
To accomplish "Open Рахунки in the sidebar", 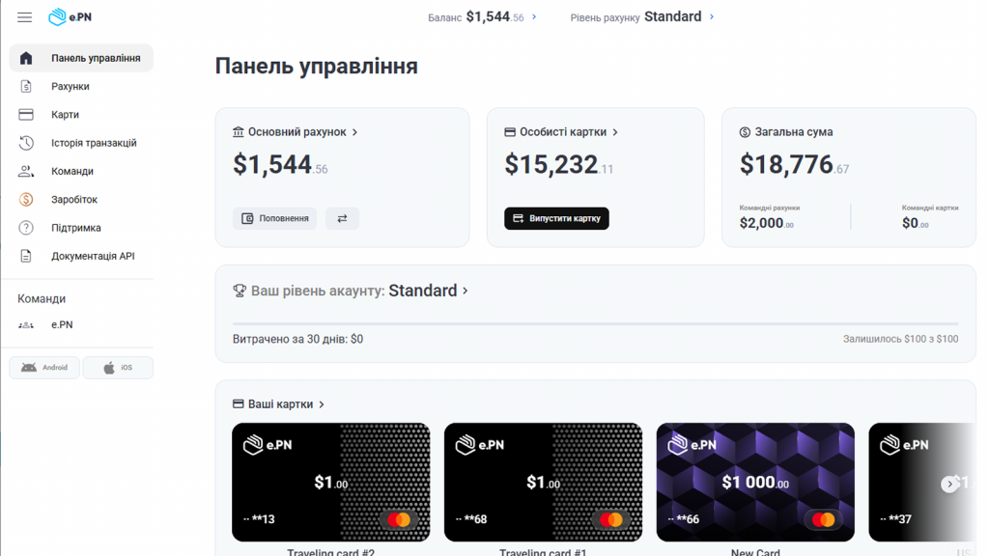I will (70, 87).
